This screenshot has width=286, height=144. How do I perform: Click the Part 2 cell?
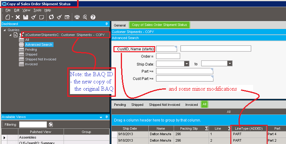pyautogui.click(x=276, y=140)
